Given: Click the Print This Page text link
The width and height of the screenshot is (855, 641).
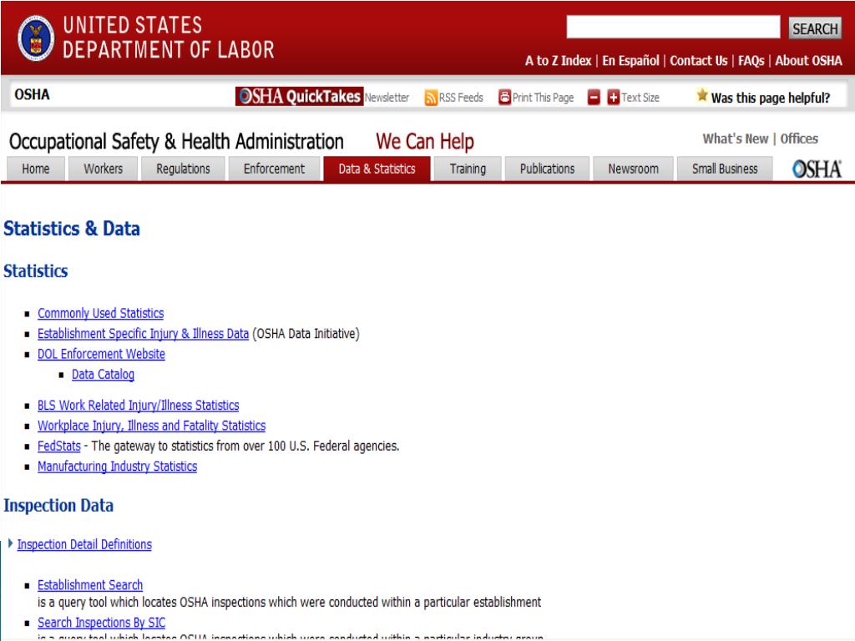Looking at the screenshot, I should click(543, 98).
